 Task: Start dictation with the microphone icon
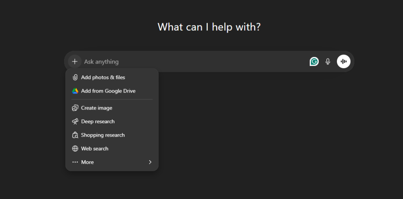(x=328, y=62)
